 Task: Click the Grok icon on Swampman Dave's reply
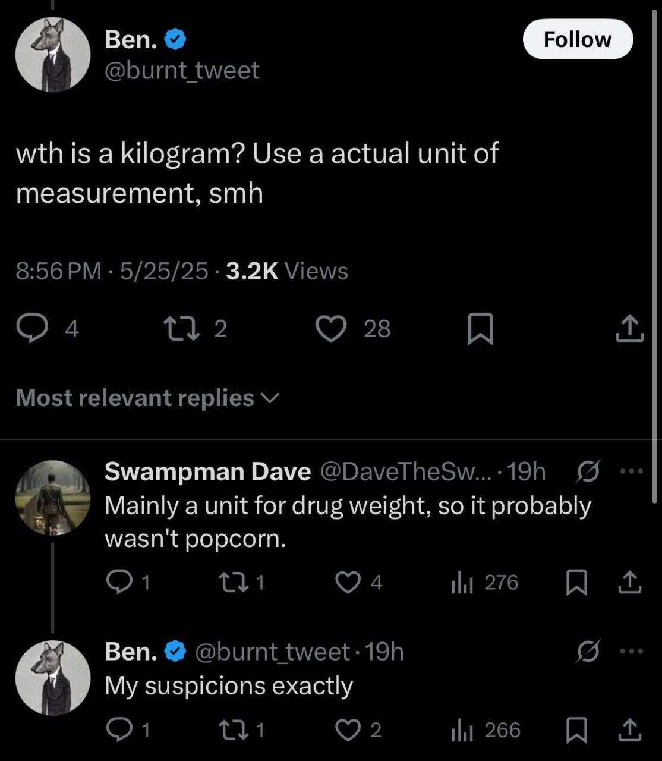(589, 471)
